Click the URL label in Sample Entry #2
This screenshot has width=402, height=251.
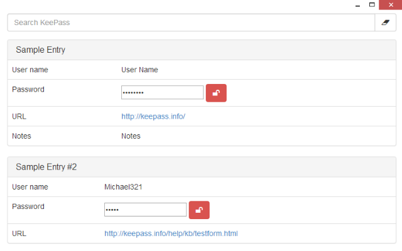coord(19,233)
